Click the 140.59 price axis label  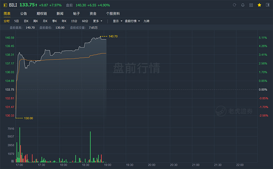pos(10,38)
